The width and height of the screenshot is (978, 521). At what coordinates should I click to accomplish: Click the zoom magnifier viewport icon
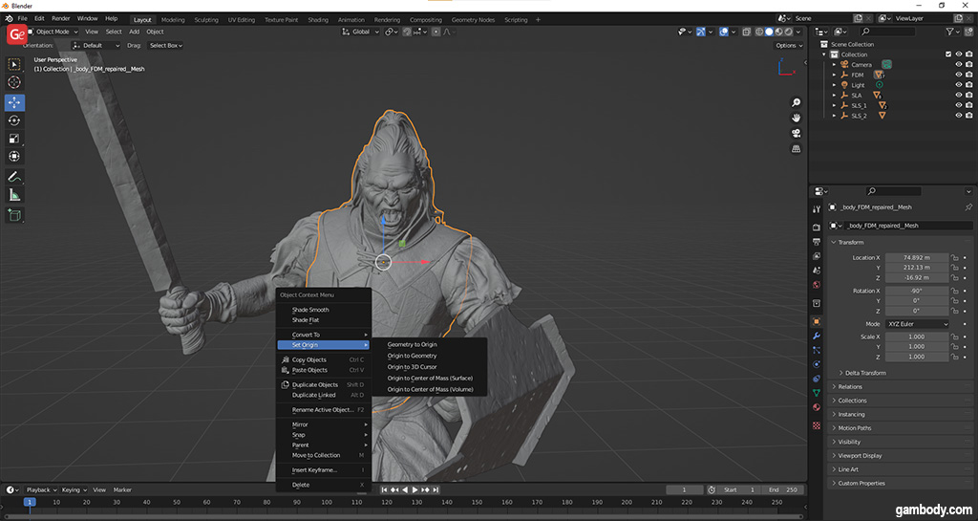(796, 102)
